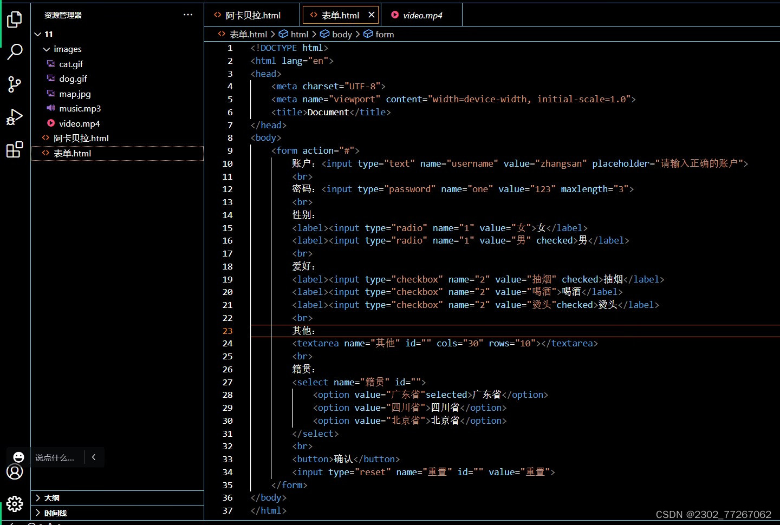
Task: Click 性别: text on line 14
Action: click(x=304, y=215)
